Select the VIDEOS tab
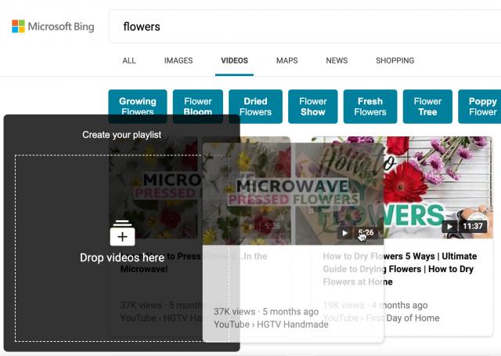501x356 pixels. pyautogui.click(x=234, y=60)
